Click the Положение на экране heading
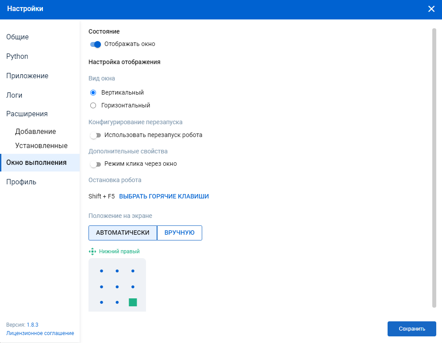The image size is (442, 343). [x=120, y=216]
